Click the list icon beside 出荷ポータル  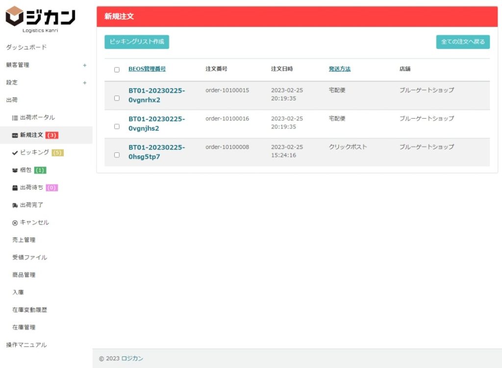coord(15,118)
